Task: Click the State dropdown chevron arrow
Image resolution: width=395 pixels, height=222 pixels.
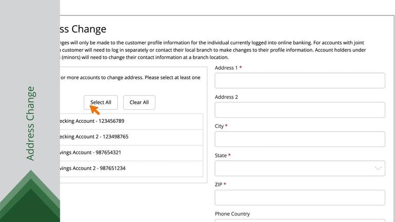Action: point(378,168)
